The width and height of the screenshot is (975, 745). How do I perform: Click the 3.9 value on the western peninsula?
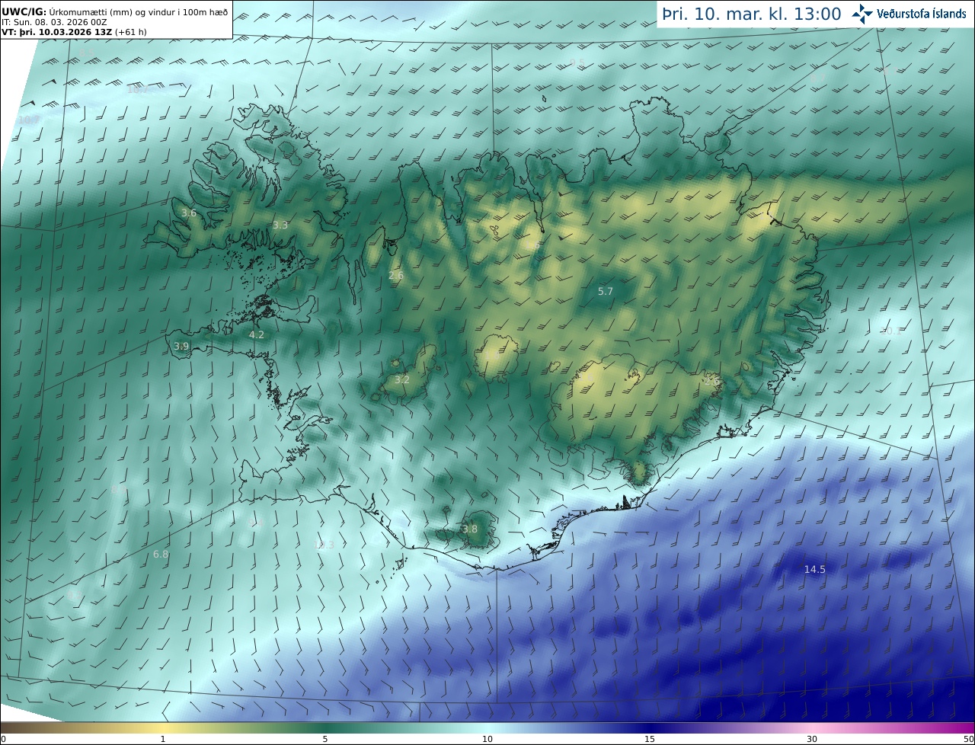[181, 346]
